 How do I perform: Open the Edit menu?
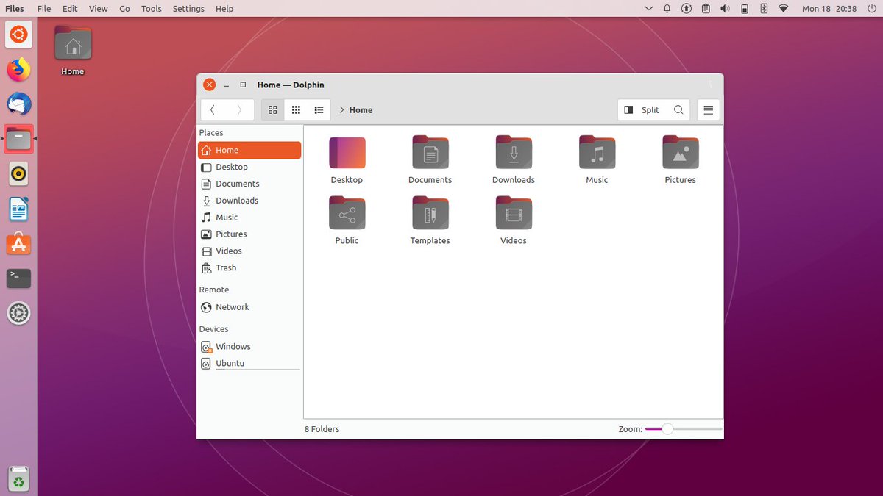[70, 9]
